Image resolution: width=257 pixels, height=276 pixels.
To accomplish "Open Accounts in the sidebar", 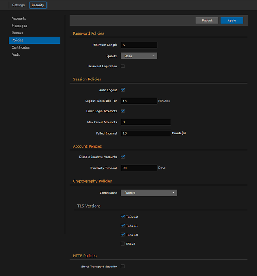I will click(19, 19).
